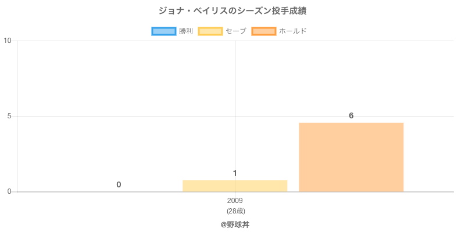Toggle the ホールド series via its legend label
The width and height of the screenshot is (465, 232).
pos(293,31)
